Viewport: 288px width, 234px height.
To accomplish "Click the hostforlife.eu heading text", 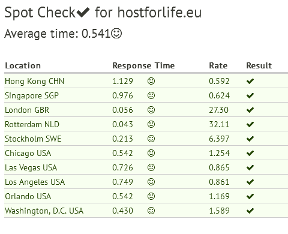I will click(160, 13).
